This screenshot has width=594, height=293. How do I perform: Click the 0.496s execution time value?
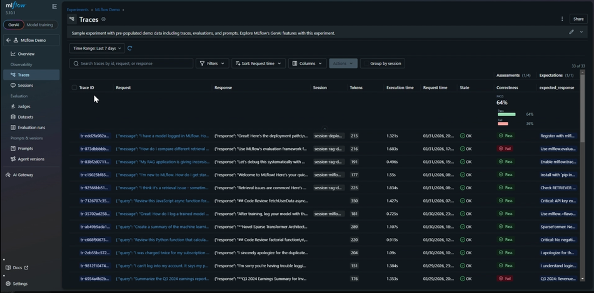[393, 162]
